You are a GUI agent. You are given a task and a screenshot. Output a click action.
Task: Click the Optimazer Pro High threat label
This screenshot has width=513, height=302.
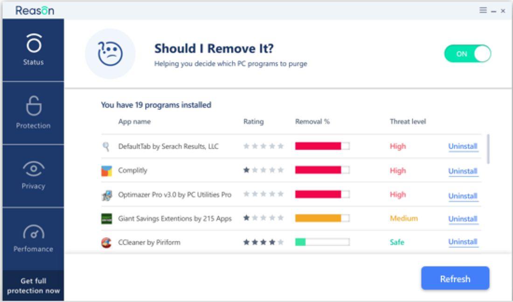398,194
